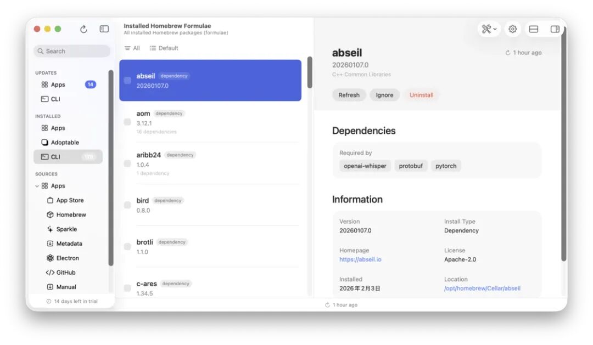Tick the abseil checkbox

[x=127, y=81]
